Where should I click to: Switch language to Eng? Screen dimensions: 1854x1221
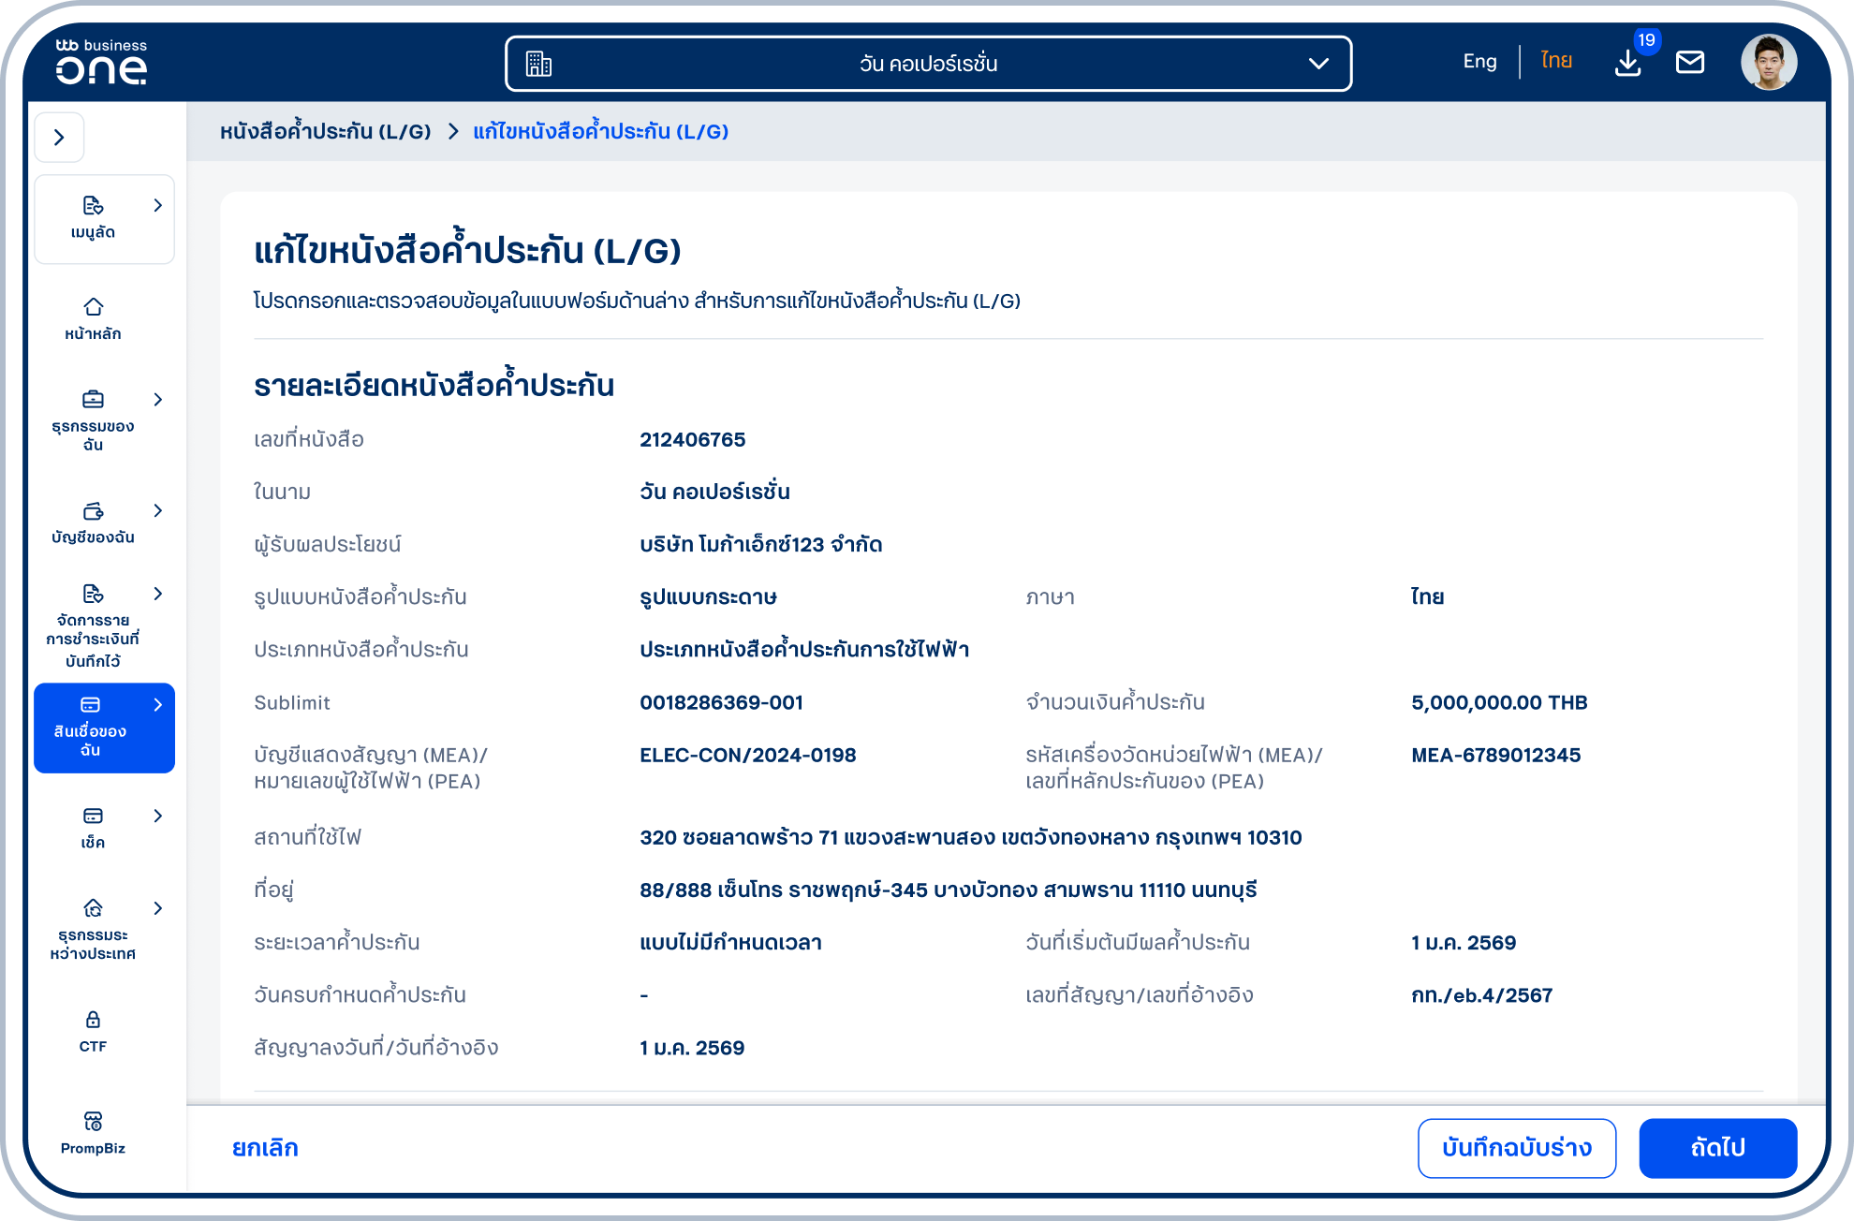click(x=1479, y=62)
